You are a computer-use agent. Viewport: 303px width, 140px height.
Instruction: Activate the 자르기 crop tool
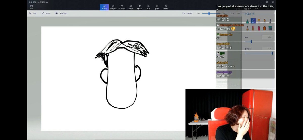(x=46, y=13)
